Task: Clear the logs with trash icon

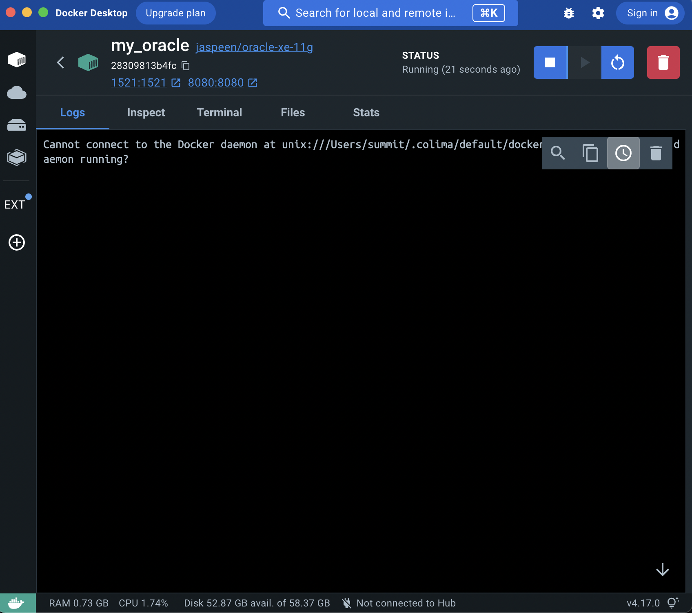Action: tap(656, 153)
